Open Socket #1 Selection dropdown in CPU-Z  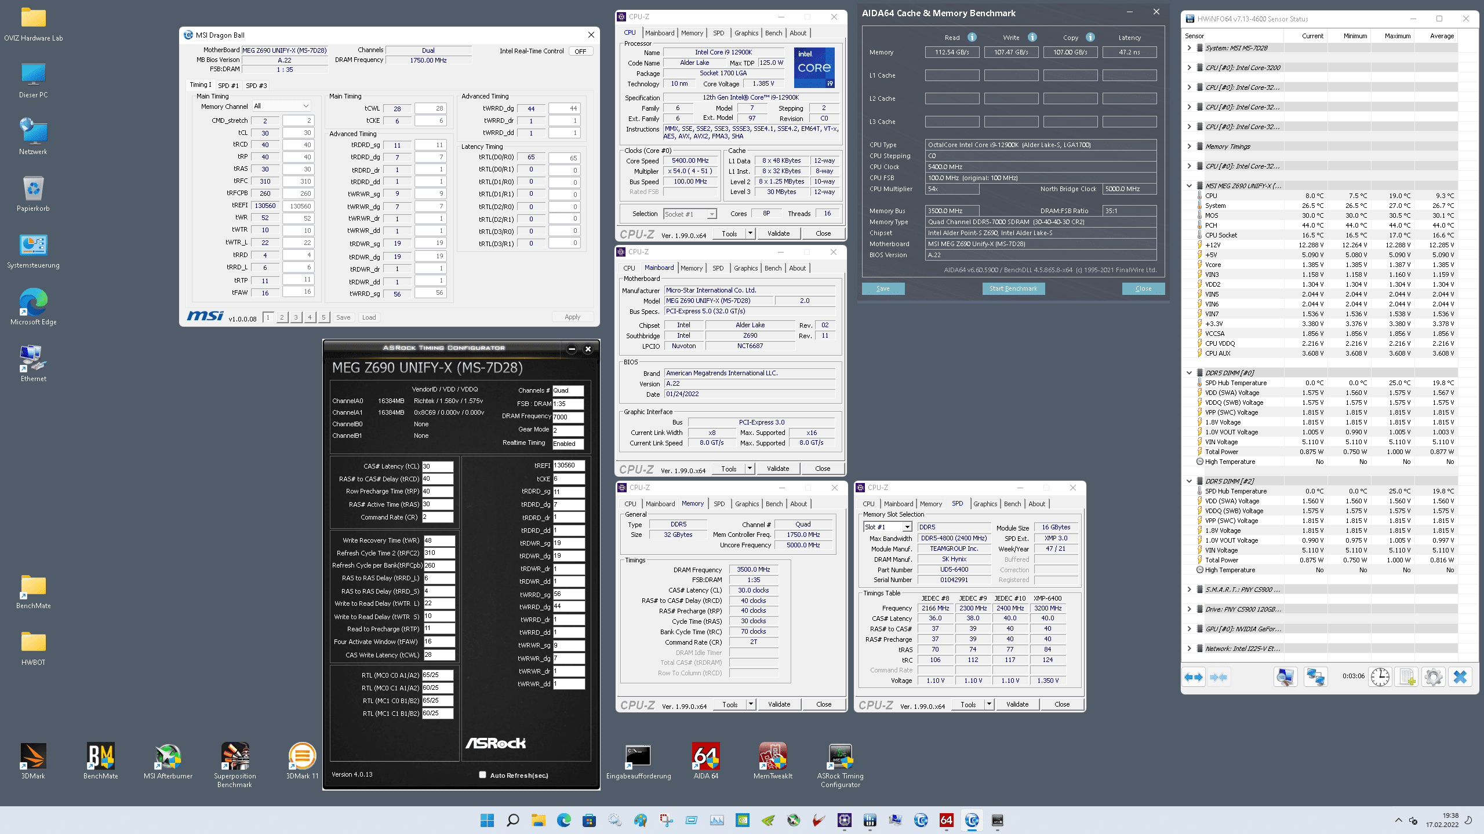coord(690,214)
